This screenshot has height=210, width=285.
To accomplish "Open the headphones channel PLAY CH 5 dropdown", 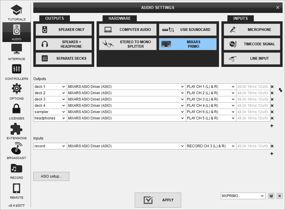I will pos(211,118).
